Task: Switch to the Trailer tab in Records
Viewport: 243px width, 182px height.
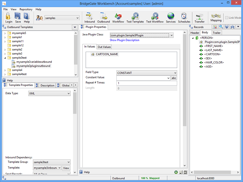Action: pos(216,33)
